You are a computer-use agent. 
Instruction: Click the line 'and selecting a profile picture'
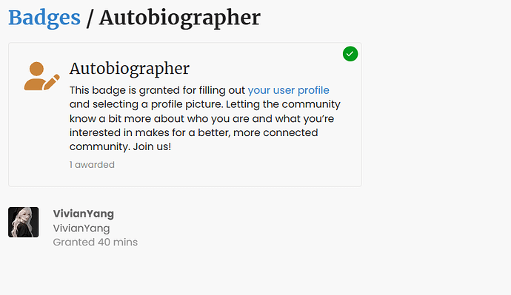146,104
